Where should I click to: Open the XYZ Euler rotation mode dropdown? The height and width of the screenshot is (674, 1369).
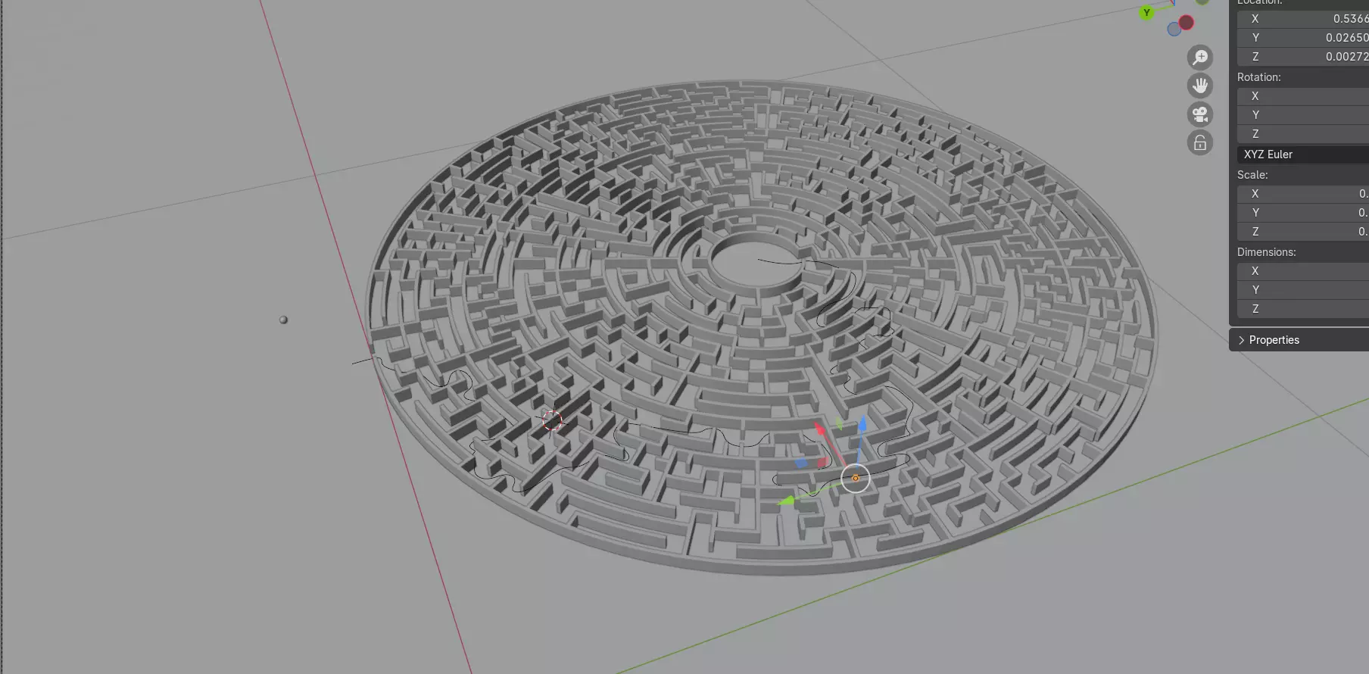point(1302,154)
